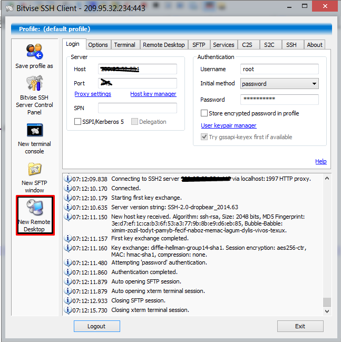Image resolution: width=341 pixels, height=342 pixels.
Task: Click info icon of 'Server version string' entry
Action: pos(68,207)
